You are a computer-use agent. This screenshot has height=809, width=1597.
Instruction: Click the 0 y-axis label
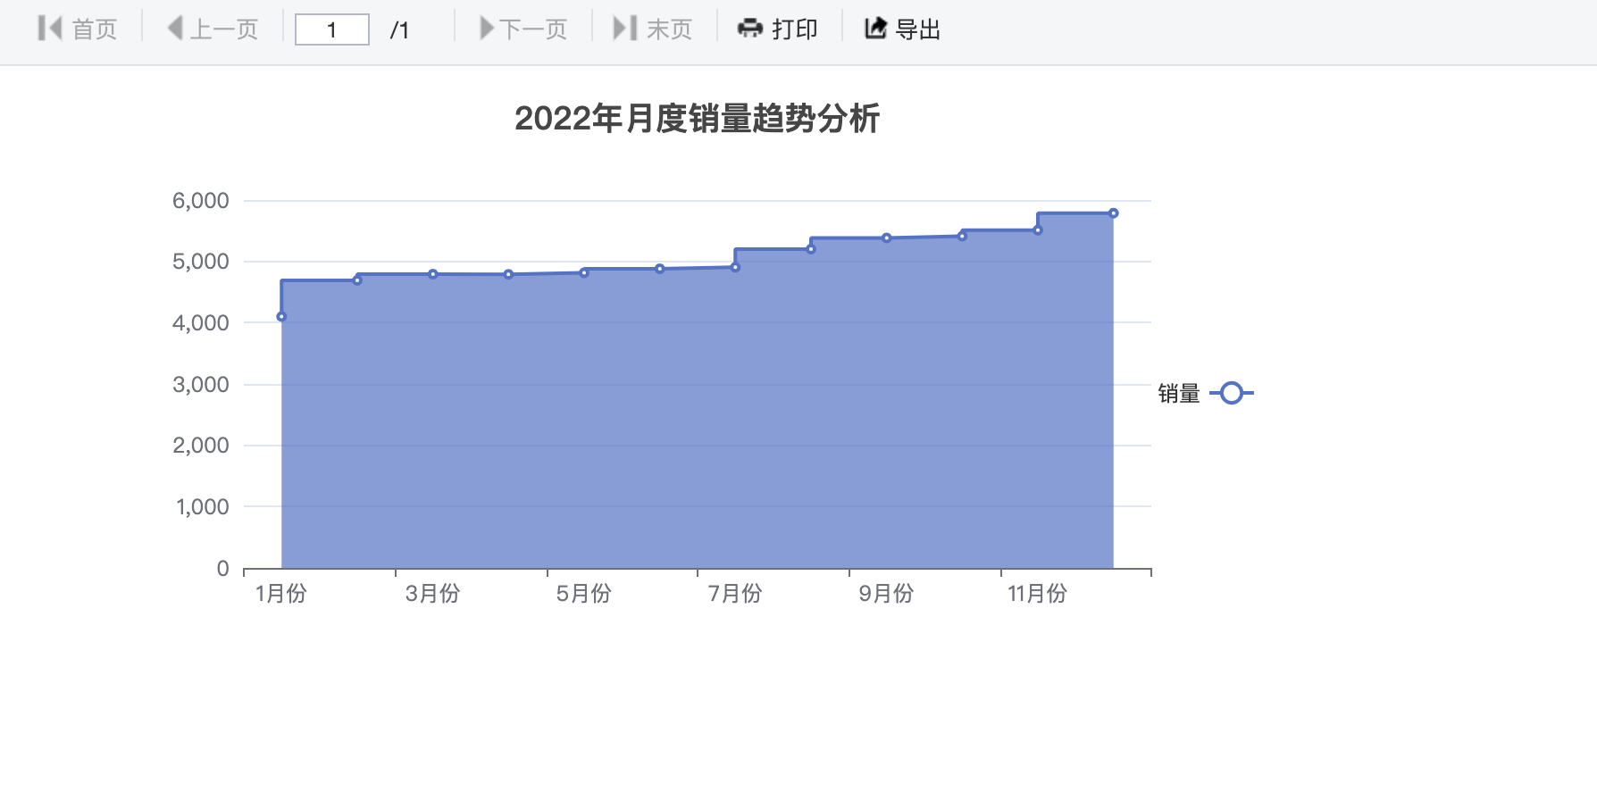(x=223, y=569)
